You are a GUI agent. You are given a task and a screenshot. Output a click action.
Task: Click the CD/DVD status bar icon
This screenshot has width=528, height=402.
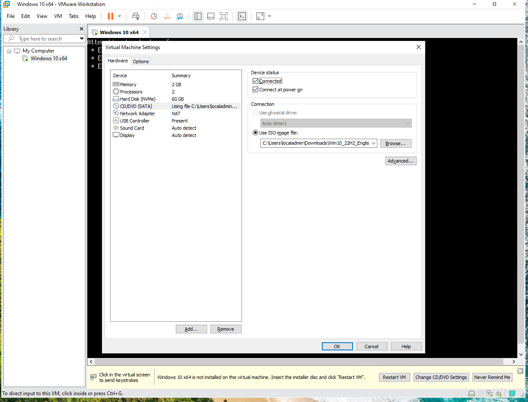481,393
